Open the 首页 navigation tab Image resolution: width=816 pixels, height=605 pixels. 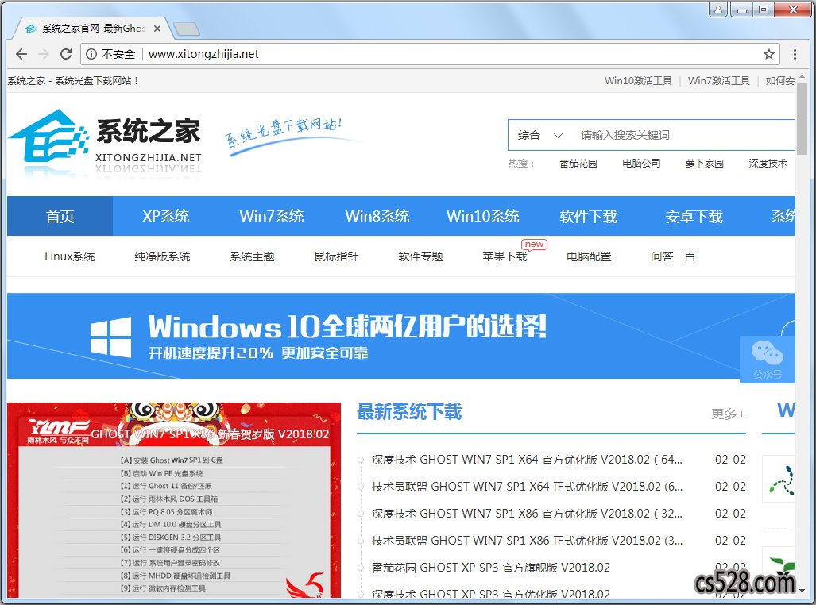(x=60, y=216)
